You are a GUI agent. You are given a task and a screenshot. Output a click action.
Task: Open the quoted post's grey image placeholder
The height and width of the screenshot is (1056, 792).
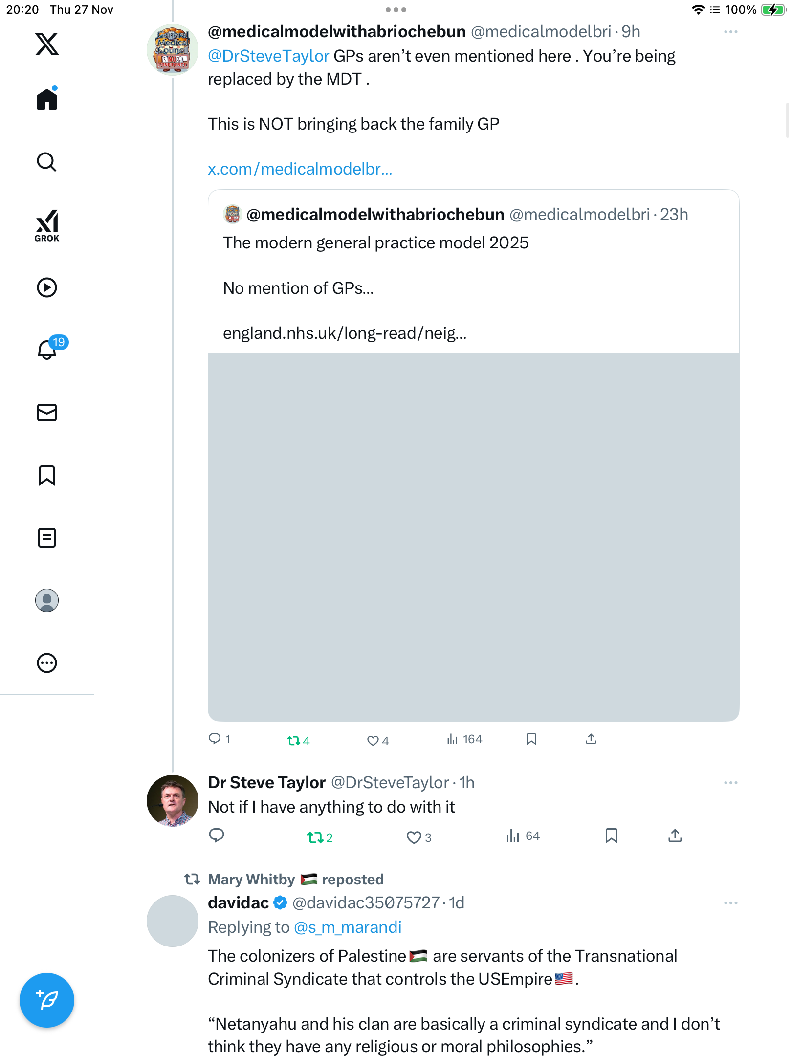[473, 537]
